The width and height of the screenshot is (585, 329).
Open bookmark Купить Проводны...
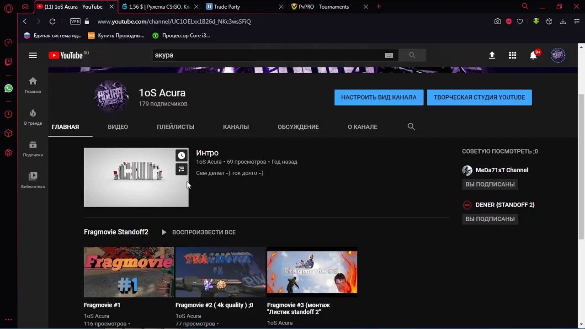(116, 36)
